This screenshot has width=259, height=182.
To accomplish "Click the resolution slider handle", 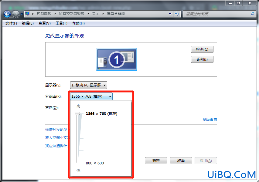I will click(77, 113).
